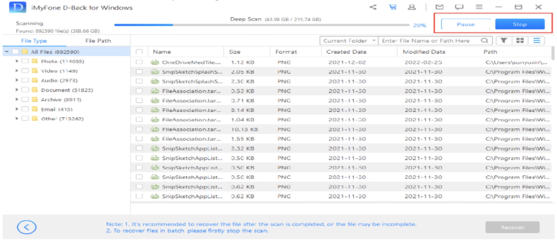Tick the select-all checkbox in header
The image size is (557, 245).
point(139,52)
